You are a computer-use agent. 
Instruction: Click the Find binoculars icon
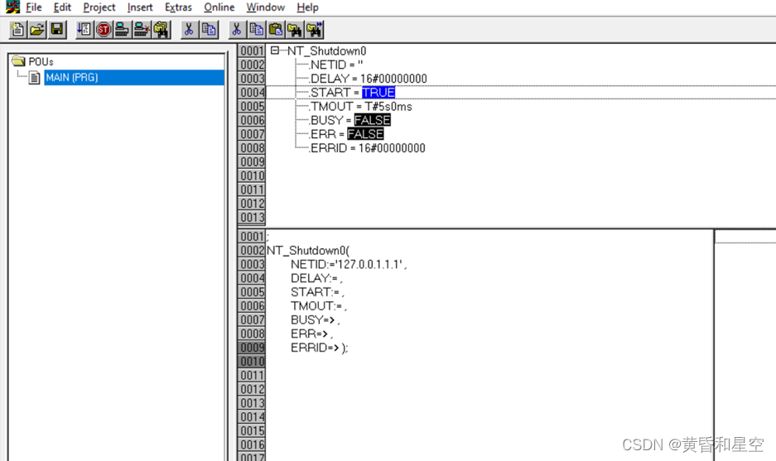[x=295, y=30]
